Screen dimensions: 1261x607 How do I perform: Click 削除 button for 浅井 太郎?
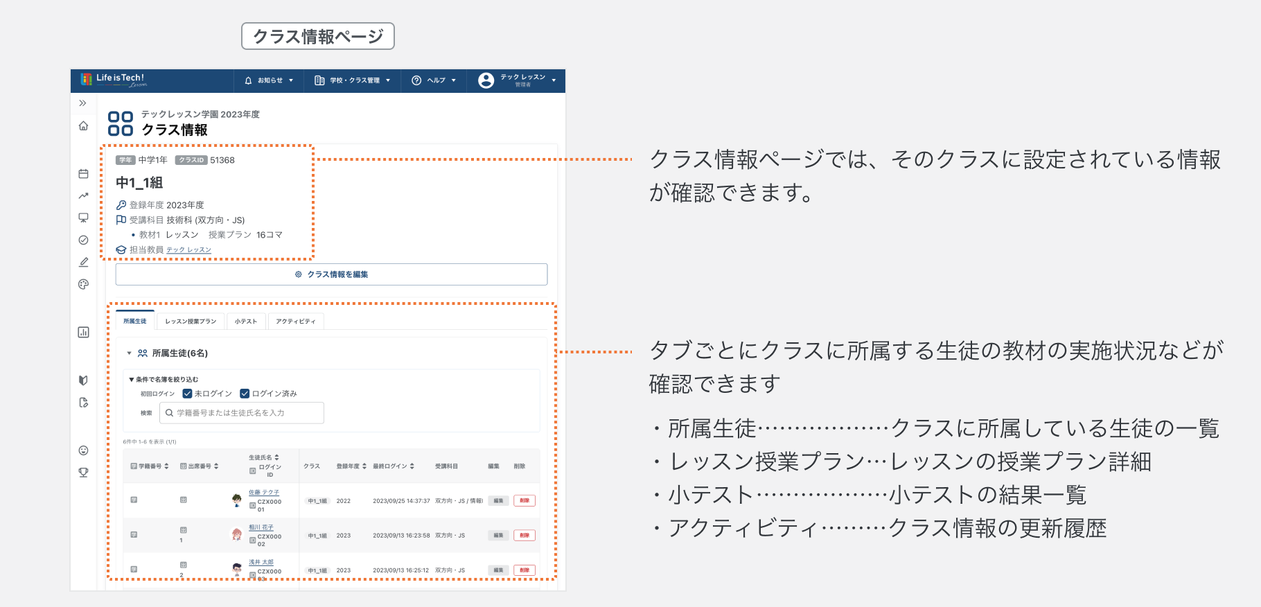point(524,570)
